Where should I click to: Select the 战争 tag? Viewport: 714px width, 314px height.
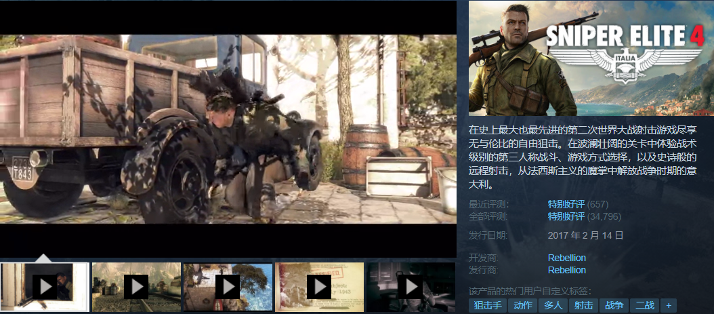(x=614, y=305)
